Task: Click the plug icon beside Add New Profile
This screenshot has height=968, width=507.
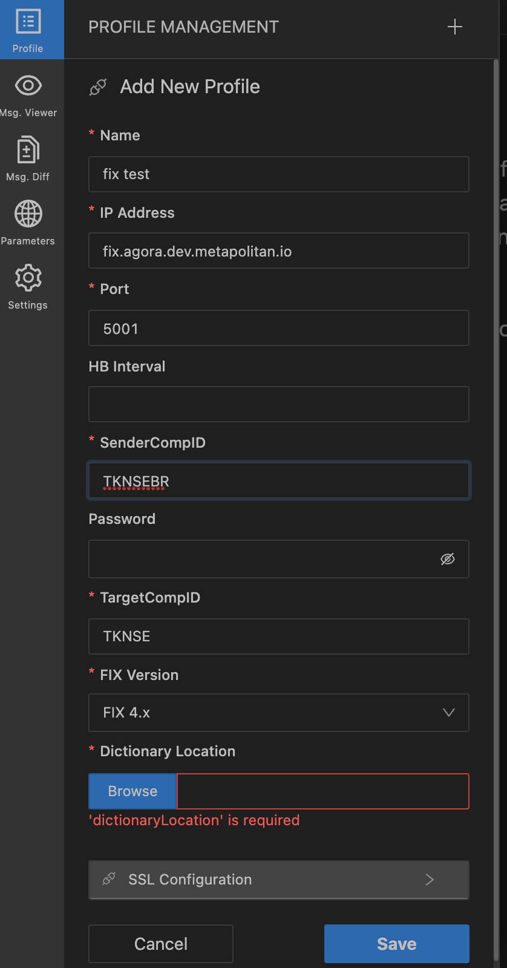Action: click(98, 87)
